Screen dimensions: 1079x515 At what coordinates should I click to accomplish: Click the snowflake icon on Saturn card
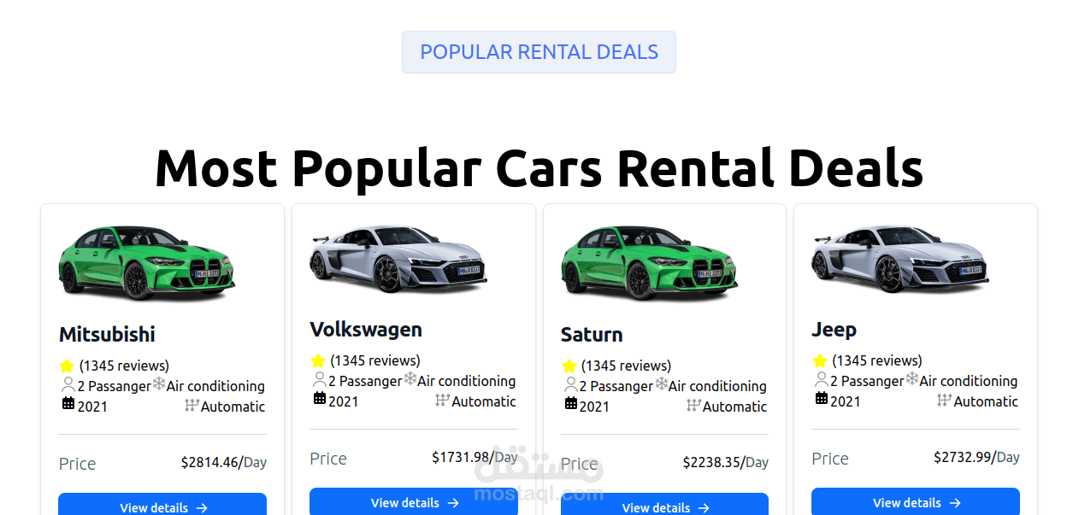[x=661, y=384]
